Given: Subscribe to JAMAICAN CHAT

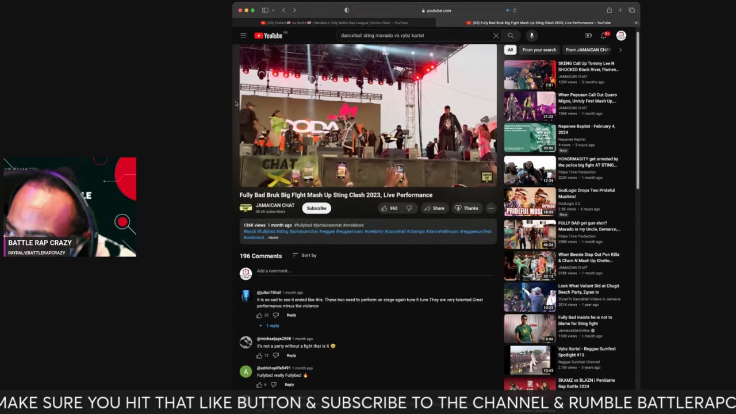Looking at the screenshot, I should click(316, 208).
